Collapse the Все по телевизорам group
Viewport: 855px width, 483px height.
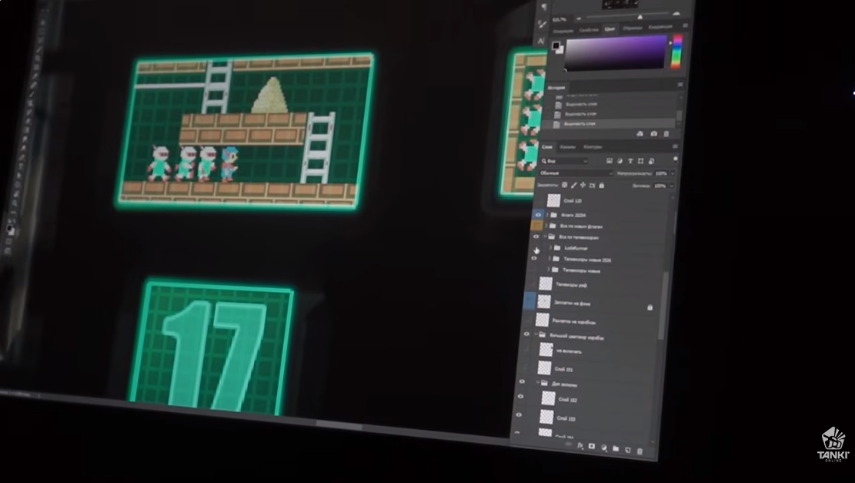546,236
